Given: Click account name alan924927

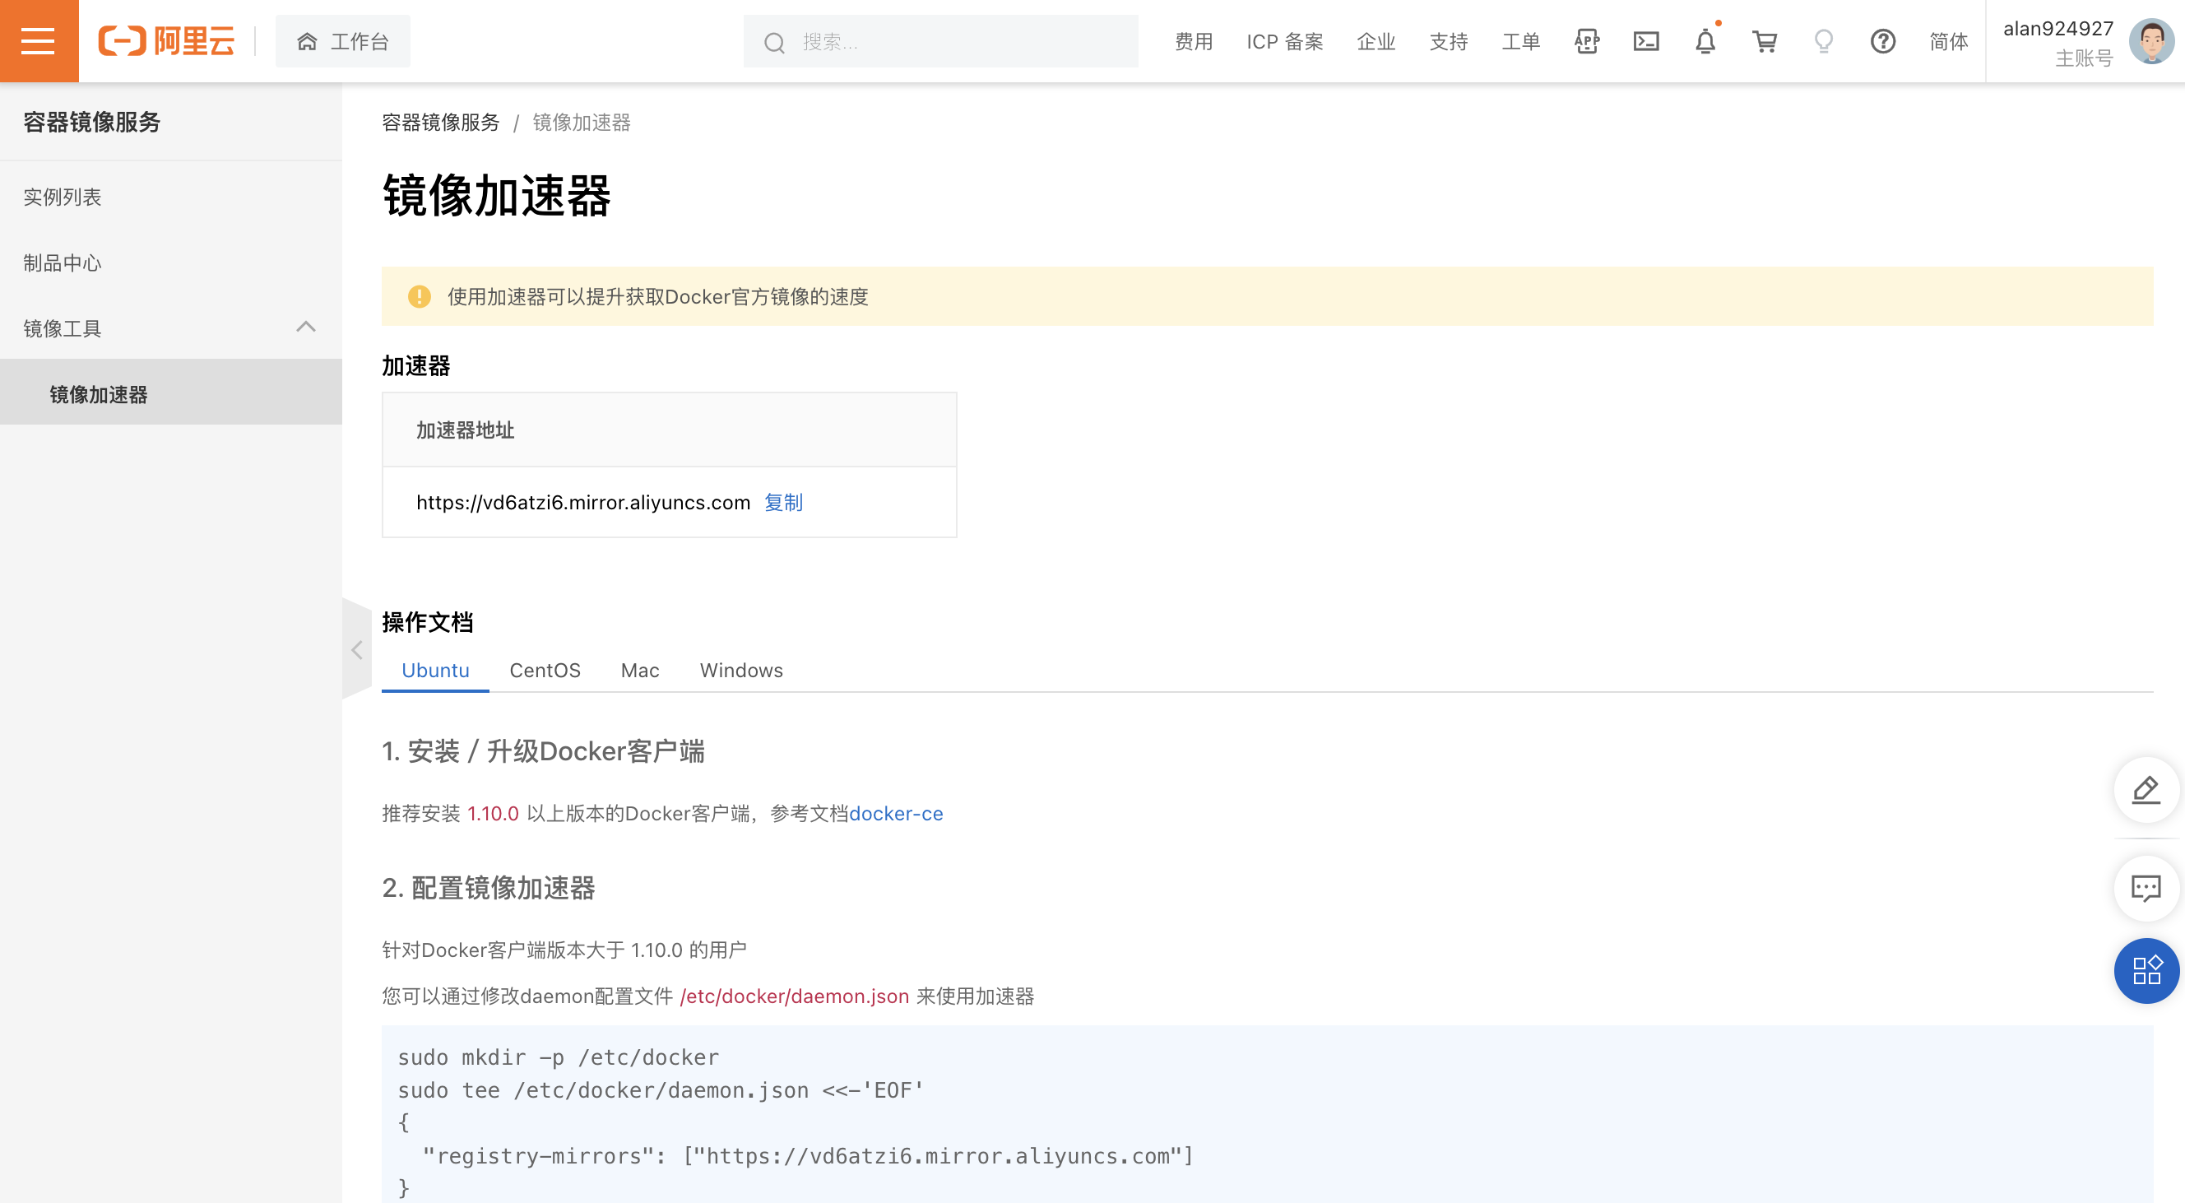Looking at the screenshot, I should point(2057,29).
